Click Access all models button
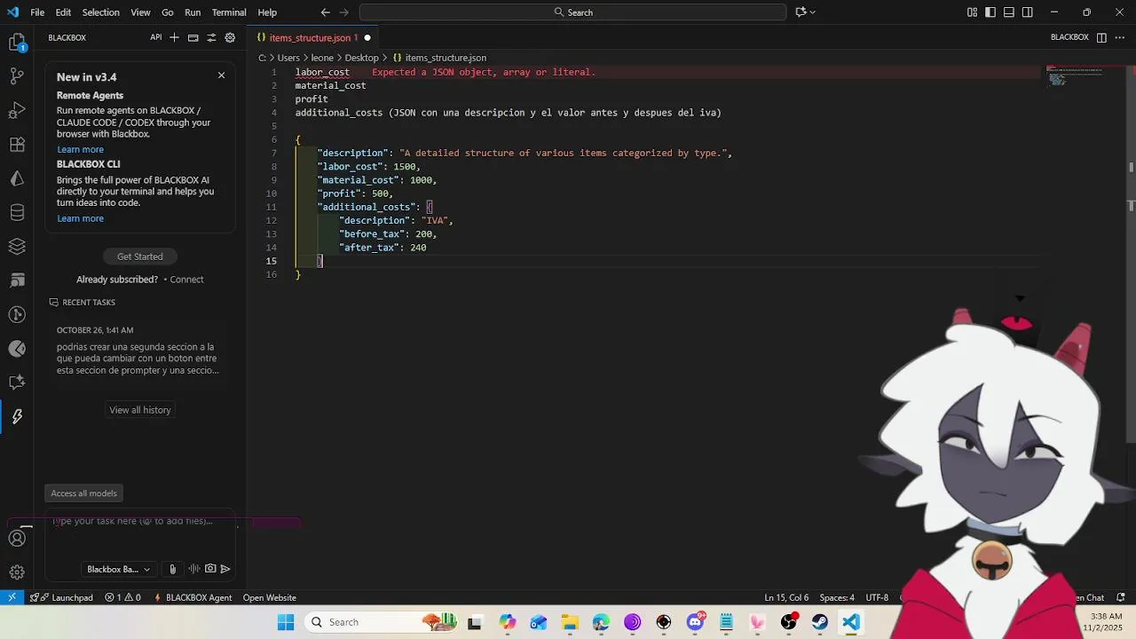1136x639 pixels. click(x=83, y=493)
